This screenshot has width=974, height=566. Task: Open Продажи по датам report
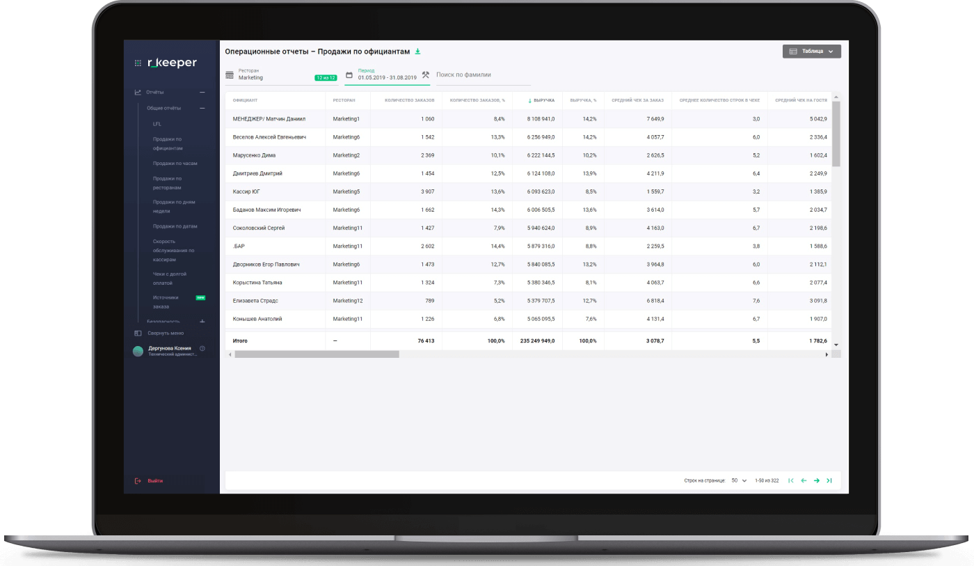coord(175,226)
